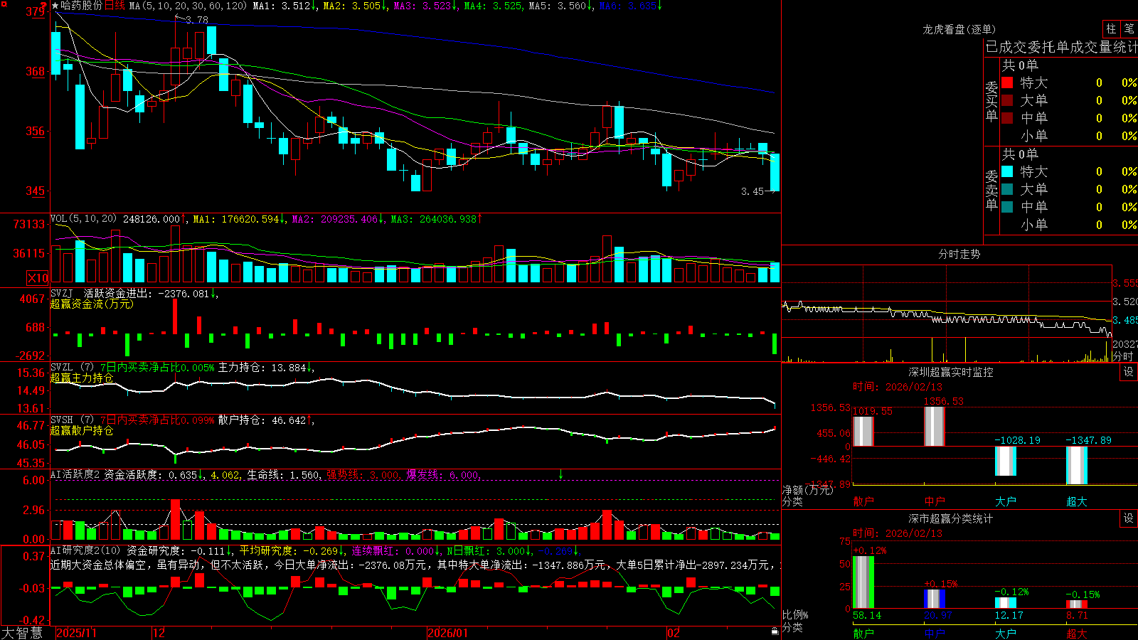Click the green down-arrow marker in AI活跃度 panel
1138x640 pixels.
[x=560, y=474]
